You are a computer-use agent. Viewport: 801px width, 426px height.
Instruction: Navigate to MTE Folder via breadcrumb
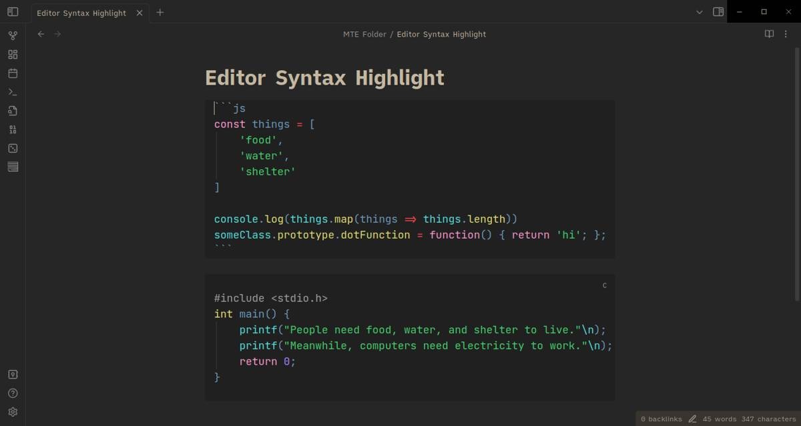[x=364, y=34]
